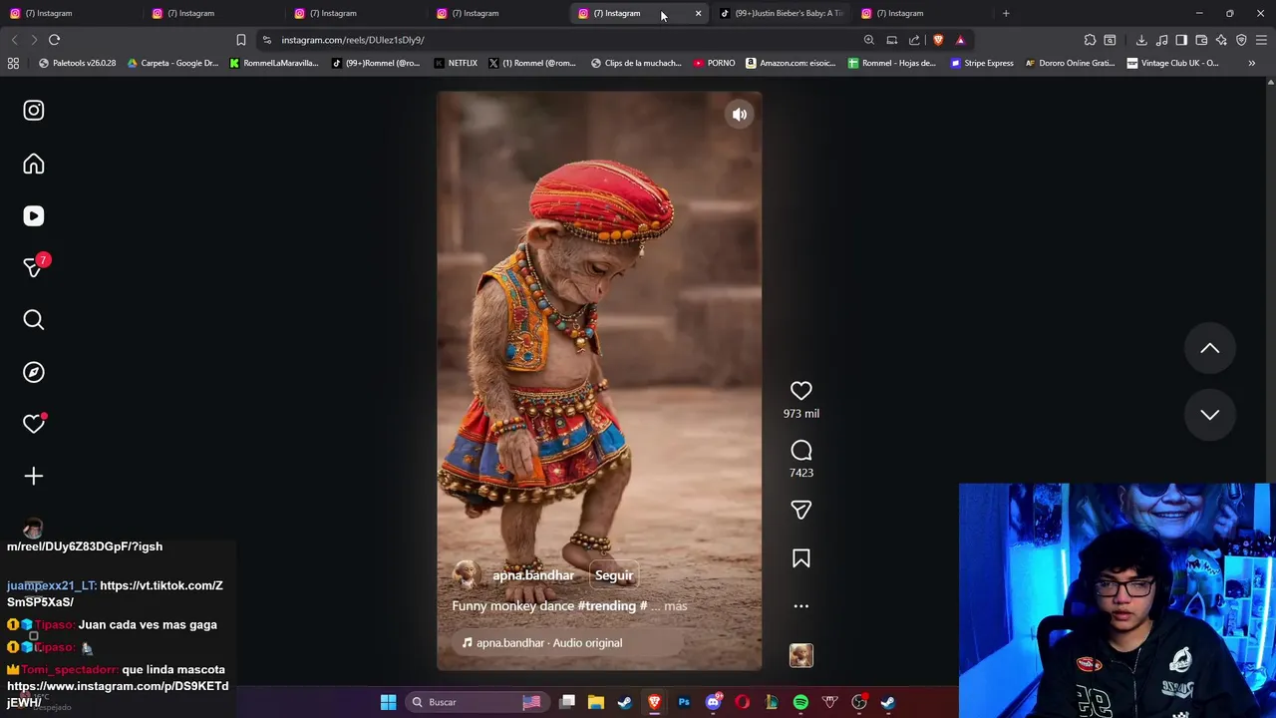Open Discord from the taskbar
The width and height of the screenshot is (1276, 718).
tap(713, 702)
